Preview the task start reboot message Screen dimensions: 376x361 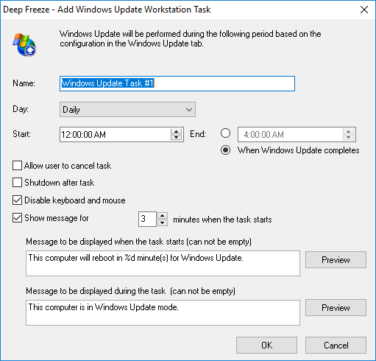coord(336,259)
